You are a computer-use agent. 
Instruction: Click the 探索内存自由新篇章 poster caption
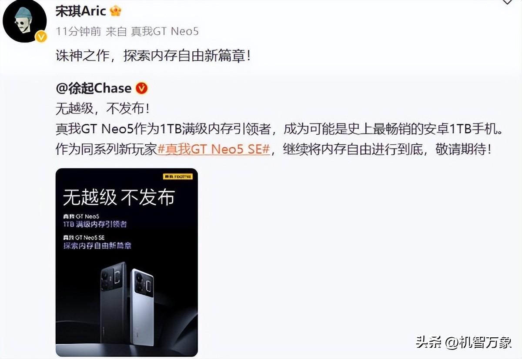click(97, 246)
